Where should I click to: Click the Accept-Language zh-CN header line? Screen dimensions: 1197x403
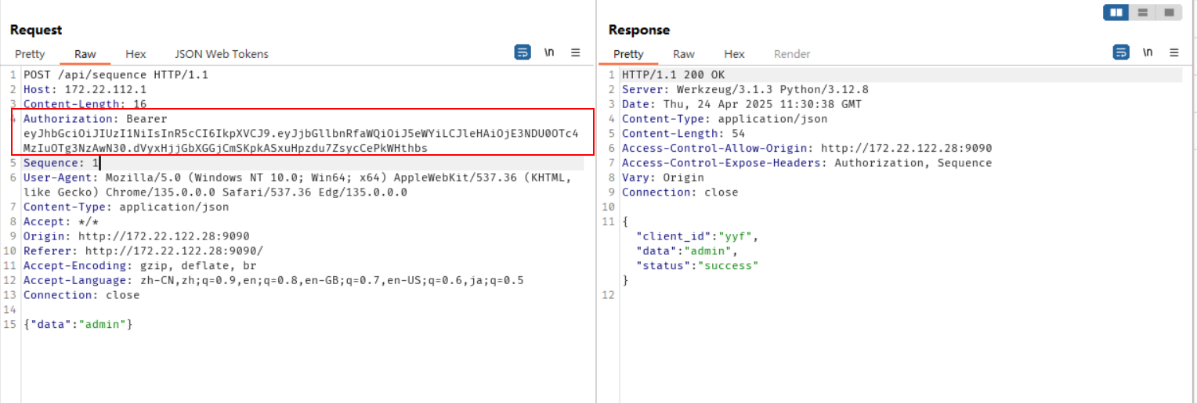(x=273, y=280)
